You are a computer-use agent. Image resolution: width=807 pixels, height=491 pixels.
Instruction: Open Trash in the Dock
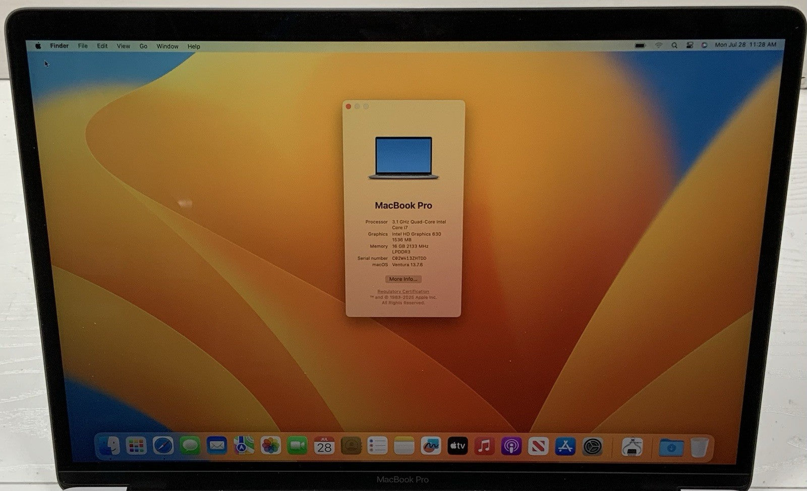click(x=700, y=447)
